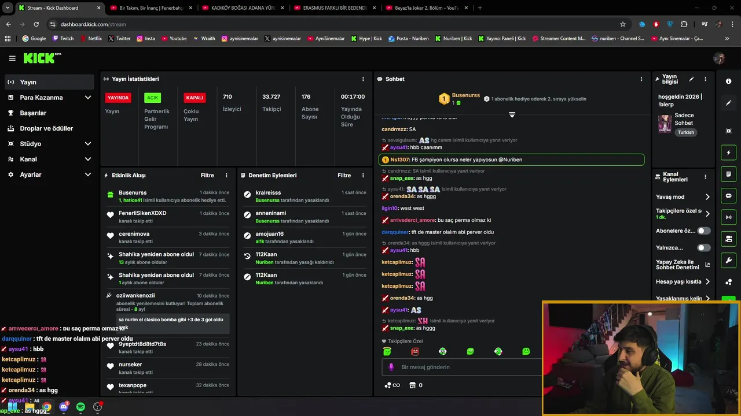Select Yayın in the left sidebar
This screenshot has width=741, height=416.
(x=49, y=82)
